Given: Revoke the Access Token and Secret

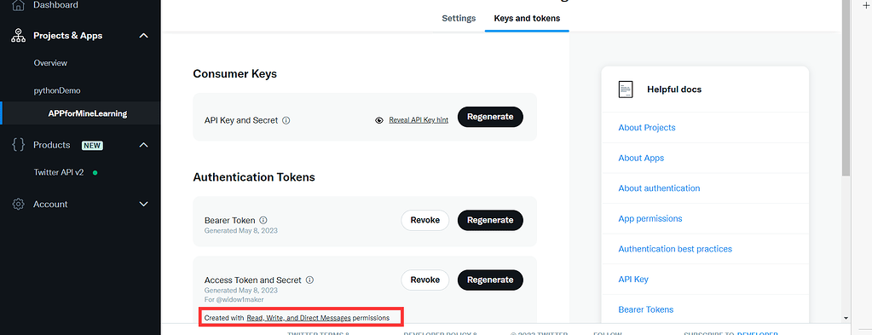Looking at the screenshot, I should point(424,280).
